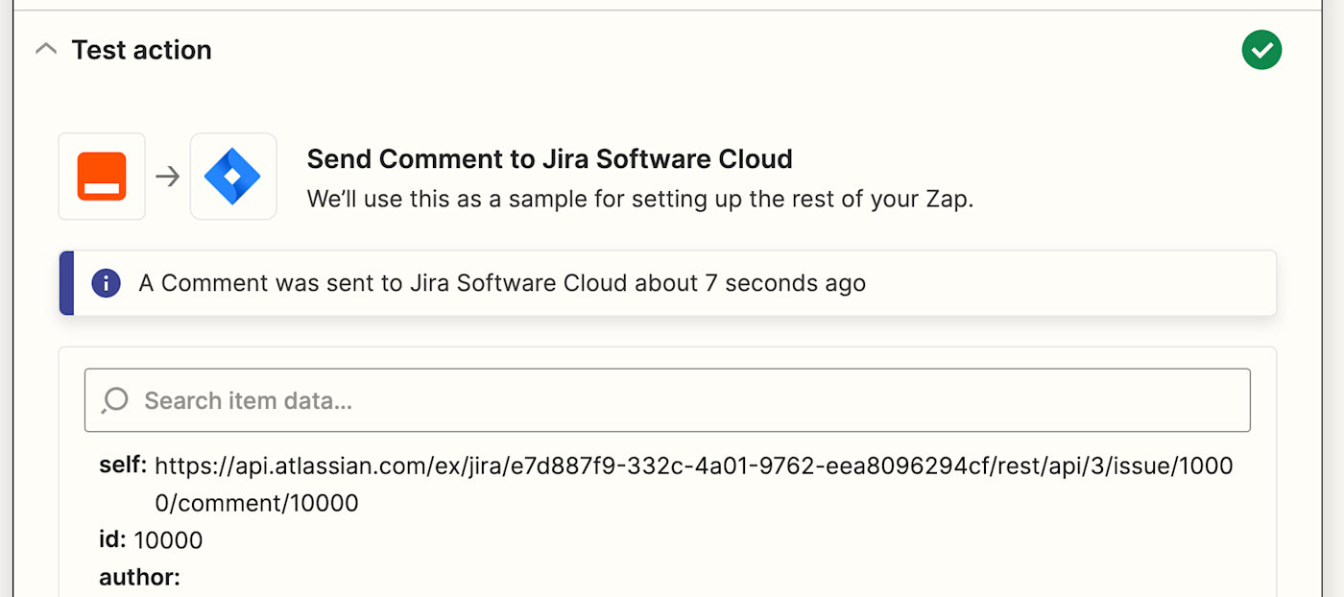Click the blue accent bar on banner
This screenshot has height=597, width=1344.
tap(66, 283)
